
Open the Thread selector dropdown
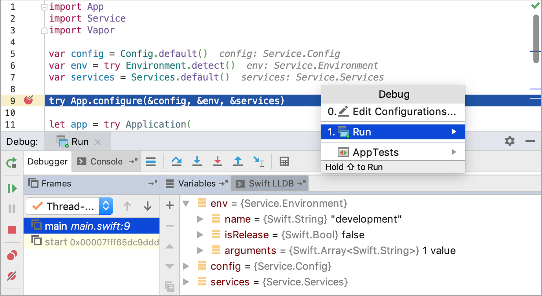[70, 206]
